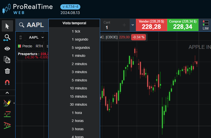Choose 3 horas time frame
This screenshot has height=138, width=211.
tap(74, 129)
